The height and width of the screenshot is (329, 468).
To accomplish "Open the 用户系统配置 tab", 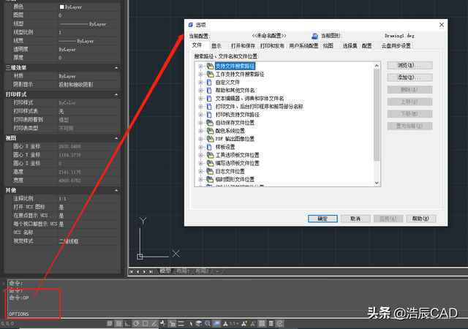I will point(303,45).
